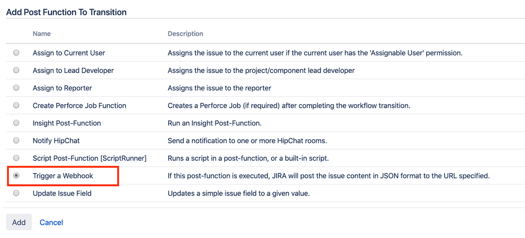
Task: Click the Add button
Action: pyautogui.click(x=19, y=222)
